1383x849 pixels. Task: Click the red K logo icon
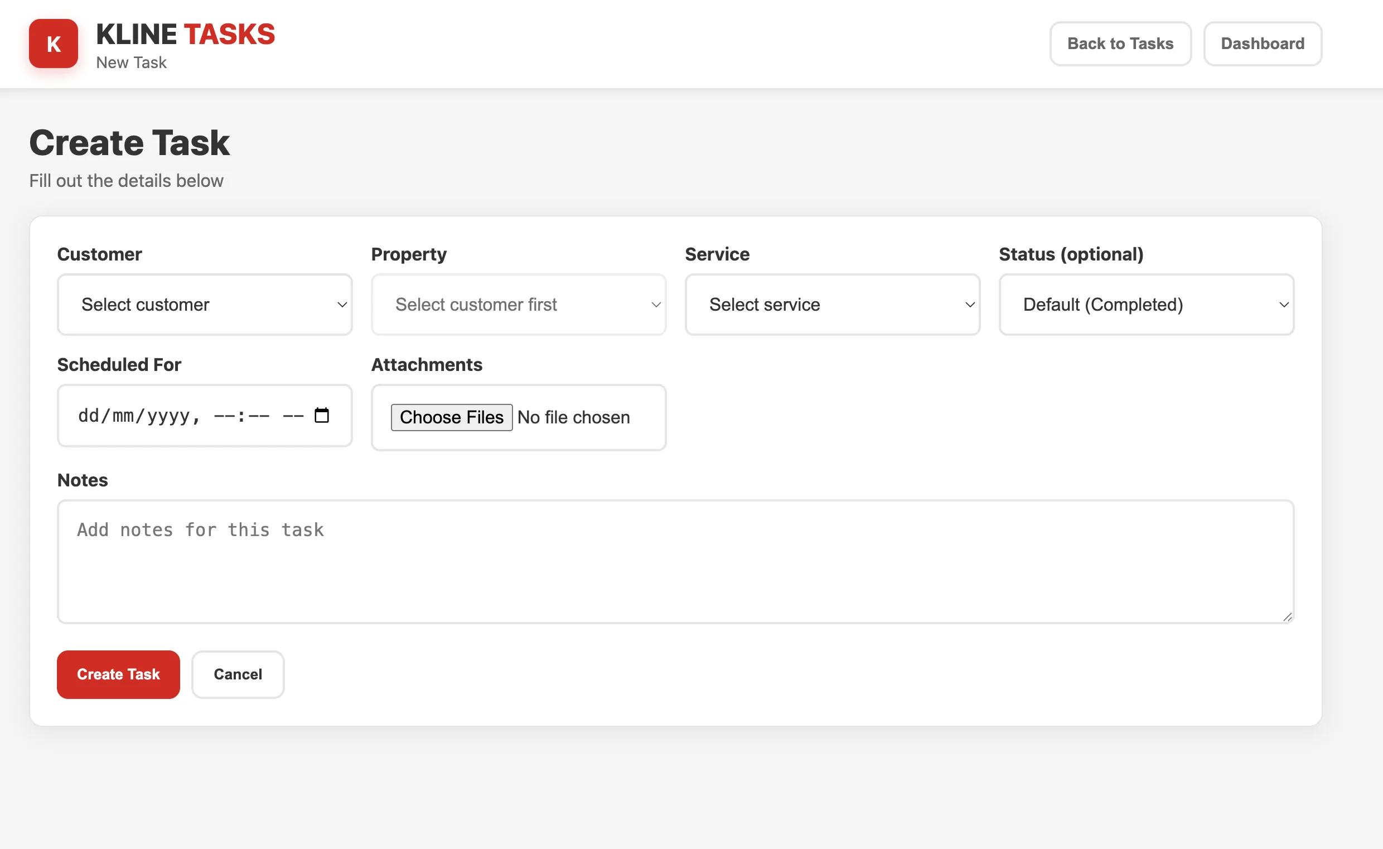coord(53,44)
